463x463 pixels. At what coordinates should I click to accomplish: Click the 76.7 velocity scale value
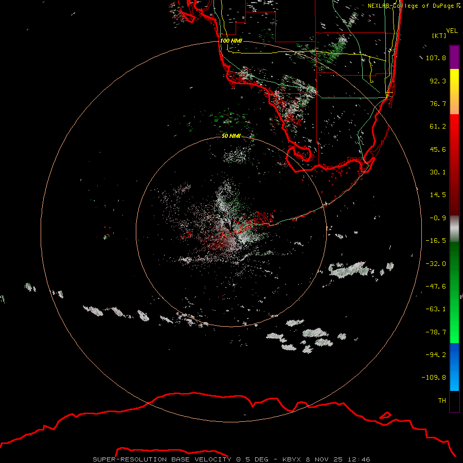pyautogui.click(x=438, y=103)
